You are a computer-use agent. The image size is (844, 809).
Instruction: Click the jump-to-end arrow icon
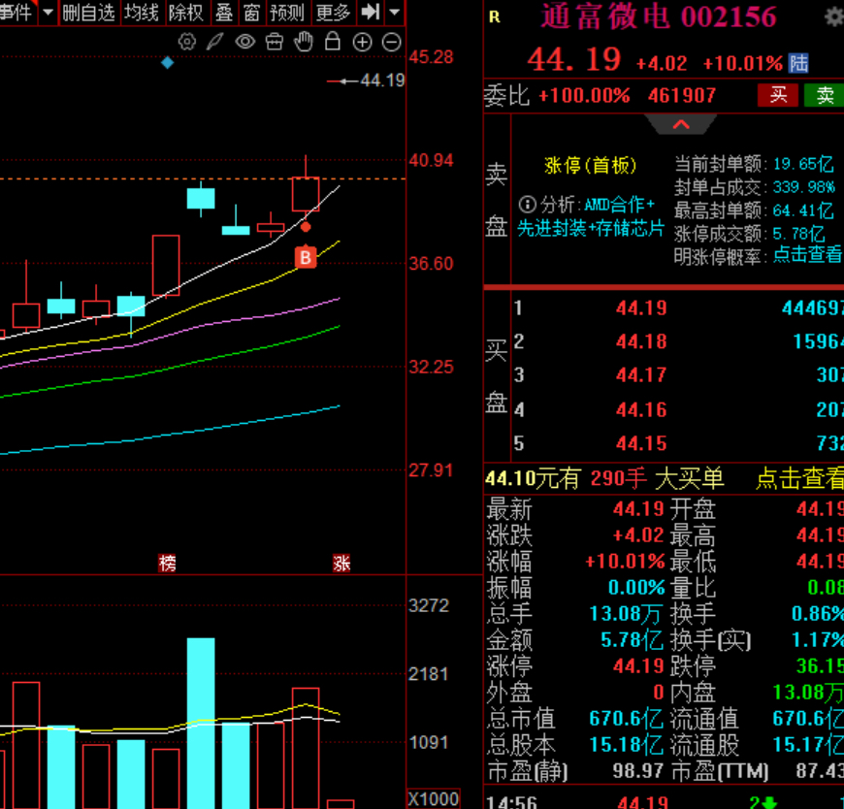point(371,12)
